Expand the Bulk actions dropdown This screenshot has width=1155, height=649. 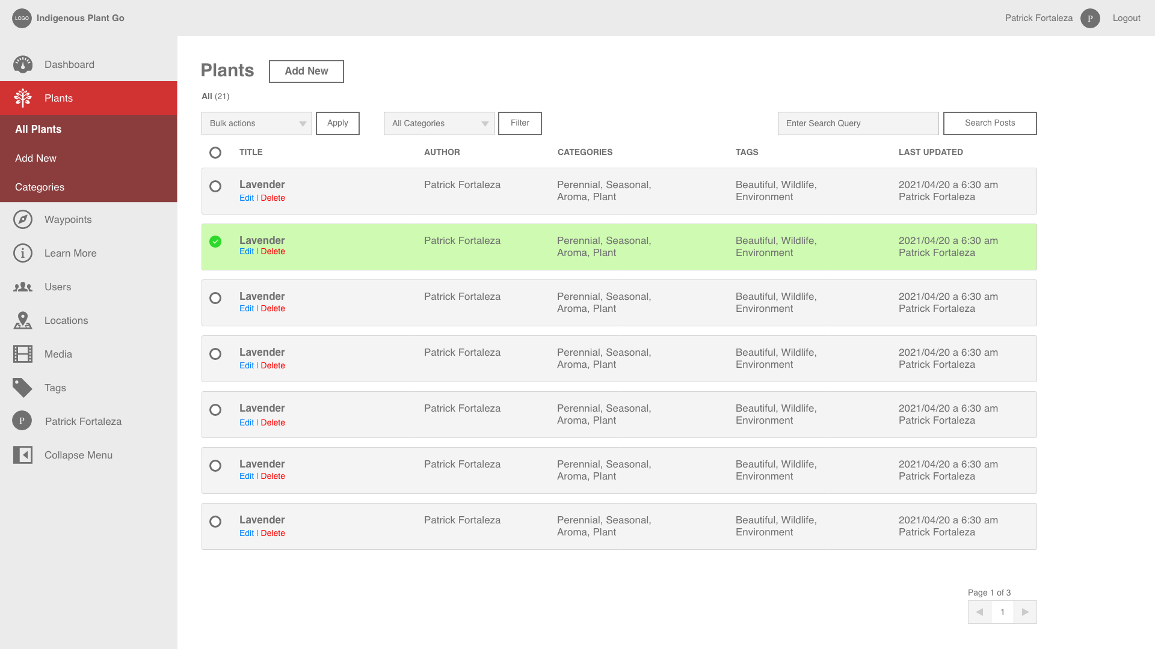(257, 123)
